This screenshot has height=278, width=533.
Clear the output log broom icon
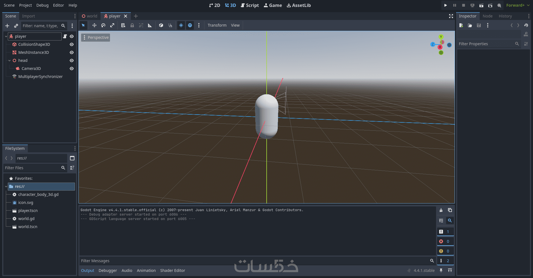coord(441,210)
